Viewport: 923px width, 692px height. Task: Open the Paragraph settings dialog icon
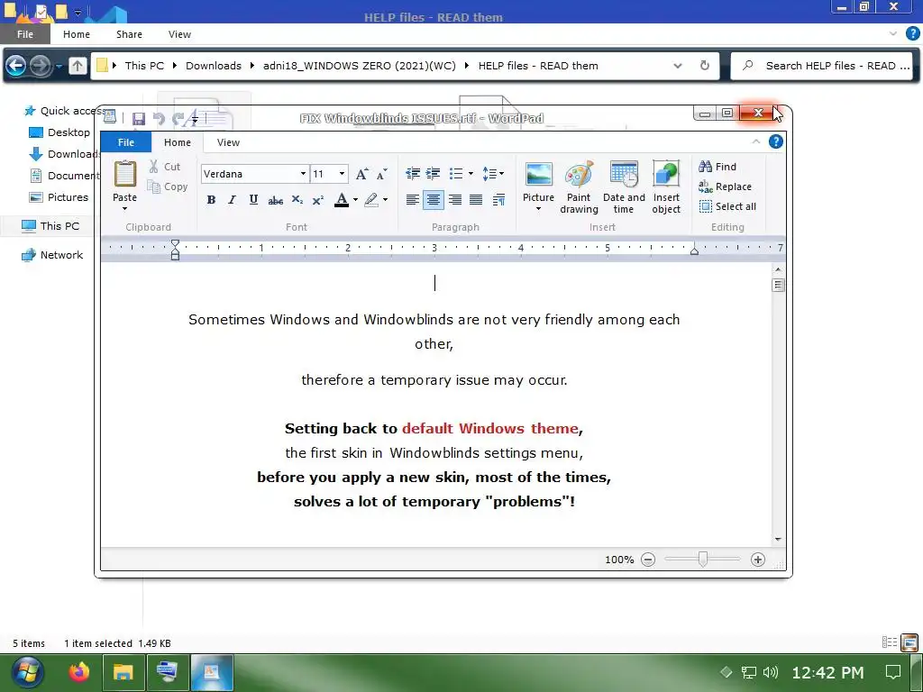click(498, 200)
